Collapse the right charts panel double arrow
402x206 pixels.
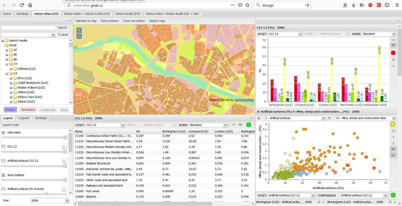398,21
